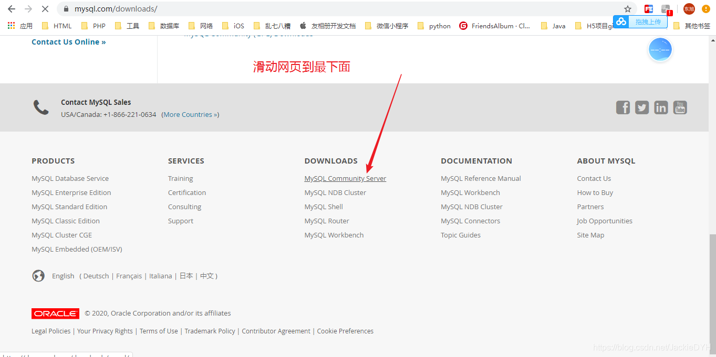The image size is (716, 357).
Task: Open the Certification link
Action: pos(187,192)
